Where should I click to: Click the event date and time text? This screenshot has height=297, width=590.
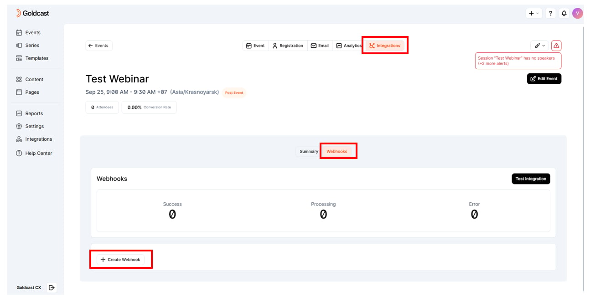pos(152,92)
